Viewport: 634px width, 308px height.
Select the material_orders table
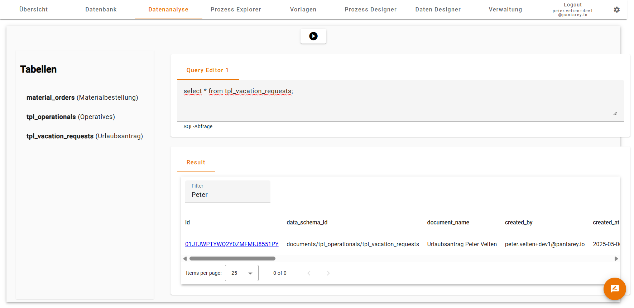[x=82, y=98]
